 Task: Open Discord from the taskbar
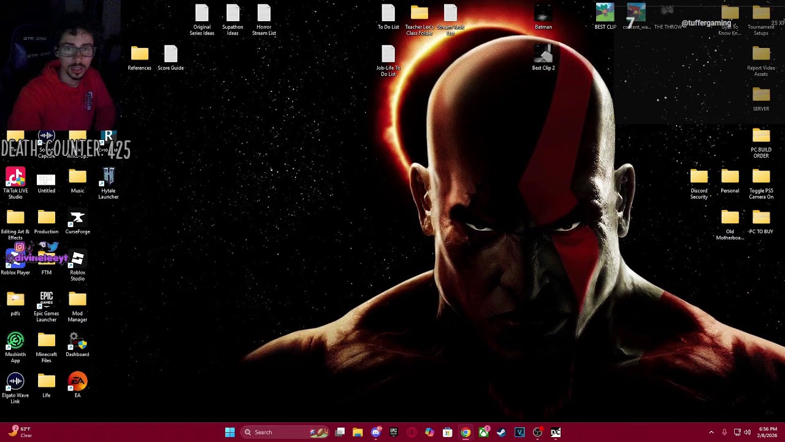(x=376, y=432)
